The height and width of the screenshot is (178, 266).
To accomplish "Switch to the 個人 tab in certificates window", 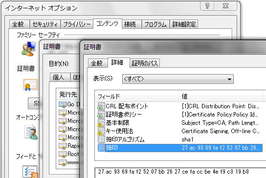I will 60,78.
